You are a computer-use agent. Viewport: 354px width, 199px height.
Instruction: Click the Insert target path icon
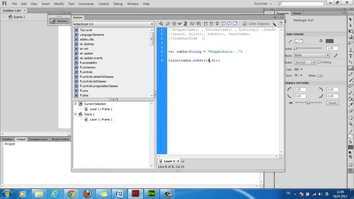pyautogui.click(x=174, y=24)
